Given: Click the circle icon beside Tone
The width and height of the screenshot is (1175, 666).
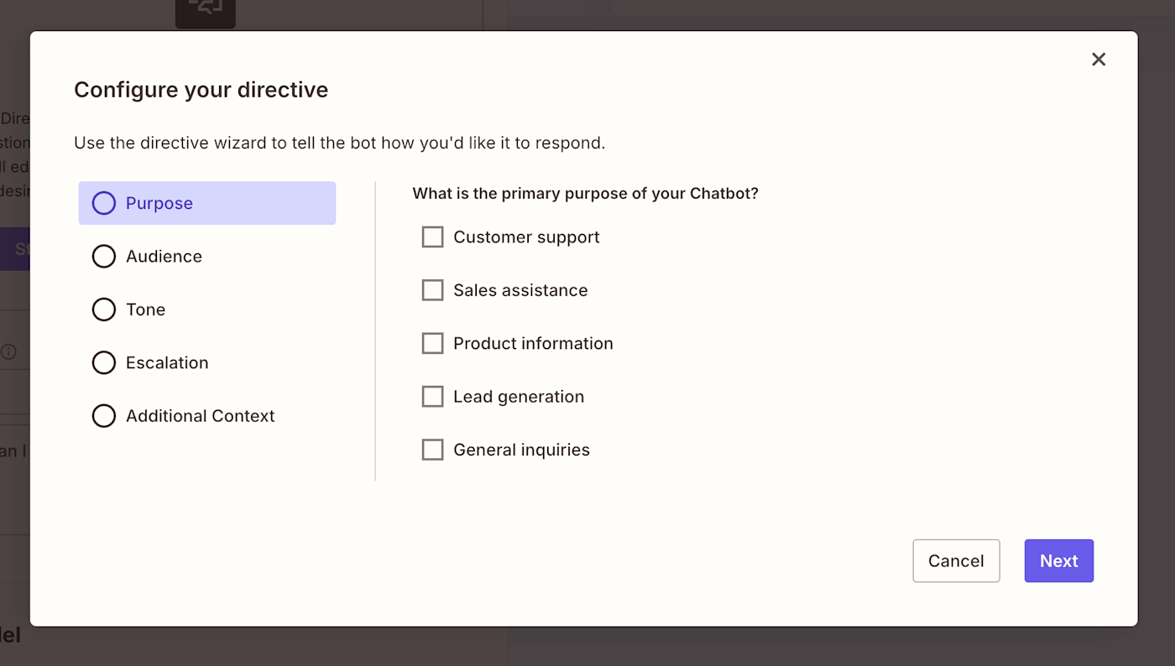Looking at the screenshot, I should click(x=104, y=310).
